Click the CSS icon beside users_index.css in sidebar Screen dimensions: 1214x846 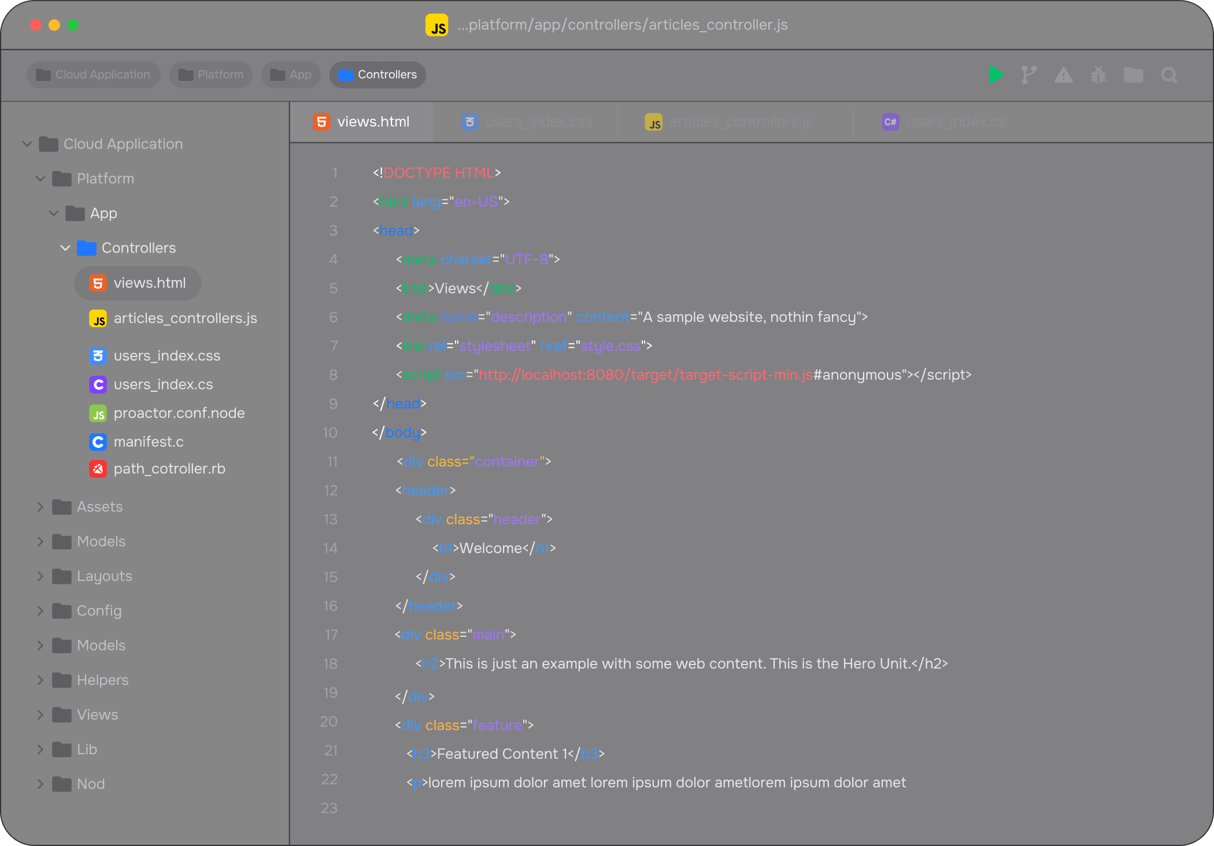(x=98, y=355)
